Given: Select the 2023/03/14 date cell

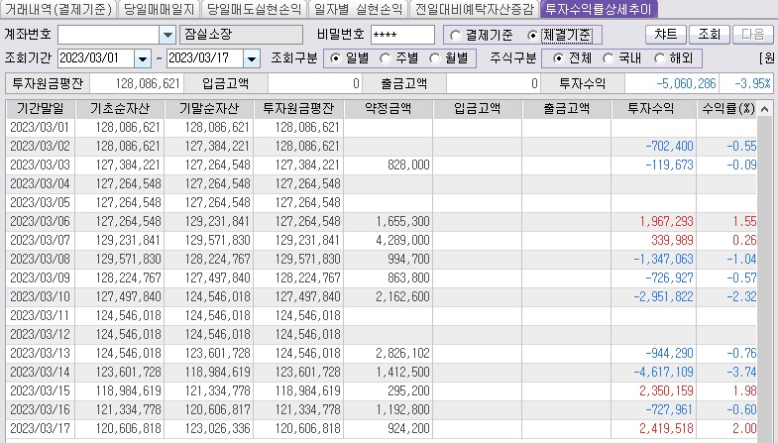Looking at the screenshot, I should pyautogui.click(x=41, y=372).
